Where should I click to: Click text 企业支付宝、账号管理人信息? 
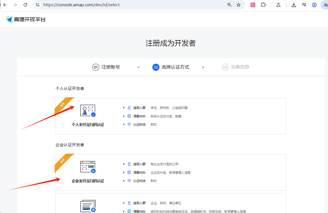point(171,172)
